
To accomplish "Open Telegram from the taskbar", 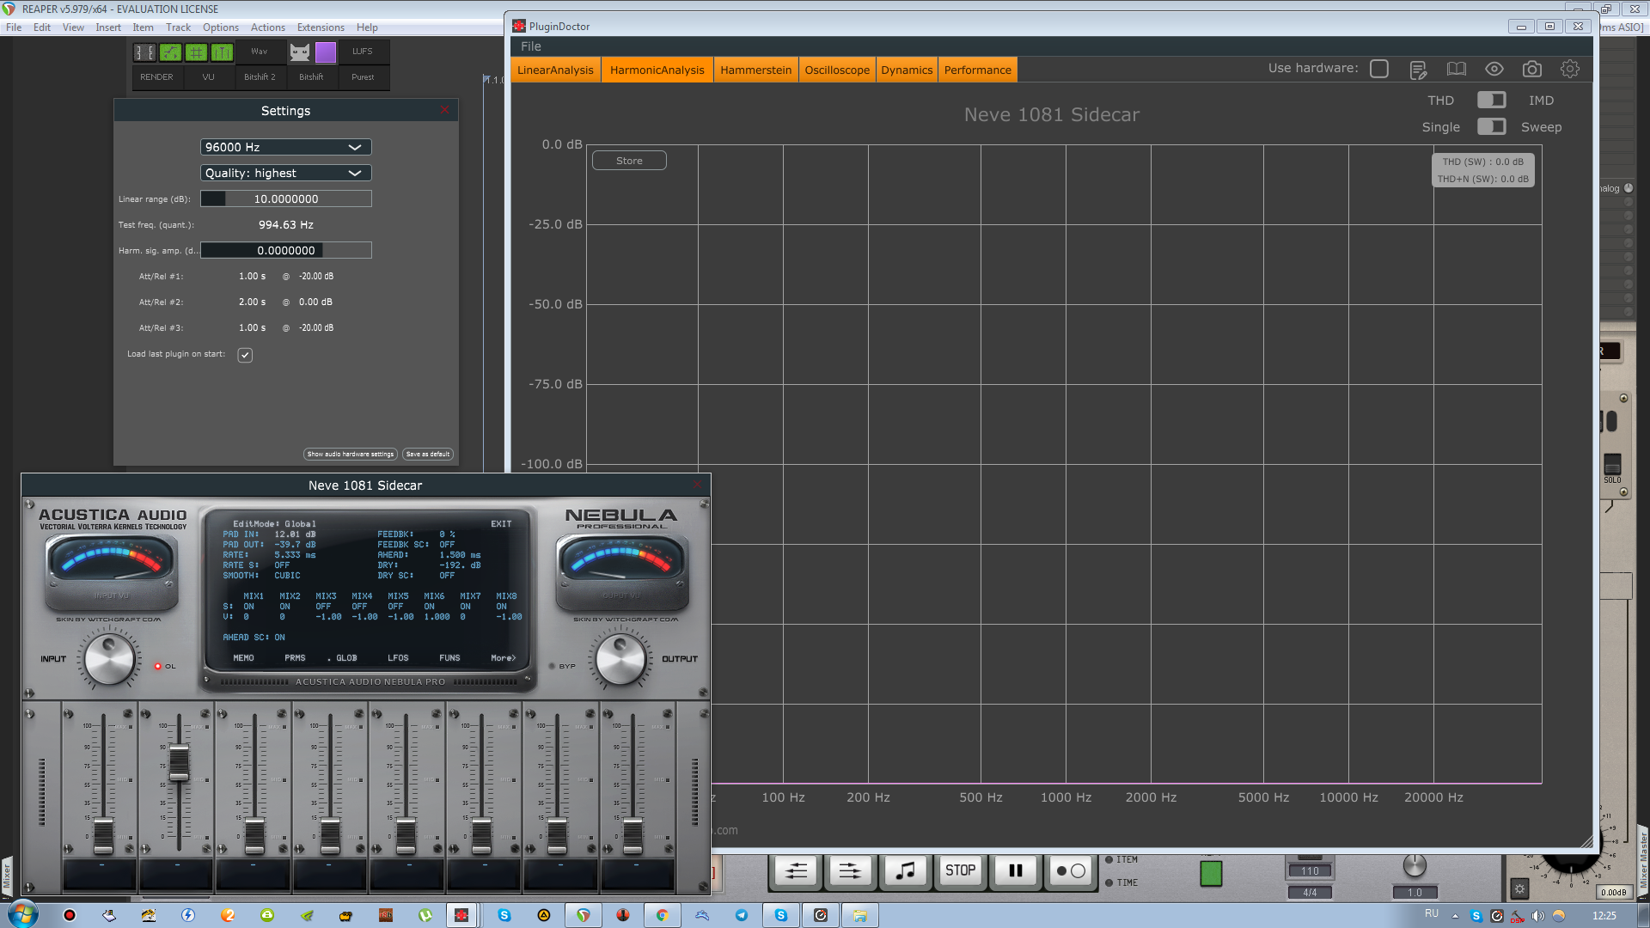I will click(741, 915).
